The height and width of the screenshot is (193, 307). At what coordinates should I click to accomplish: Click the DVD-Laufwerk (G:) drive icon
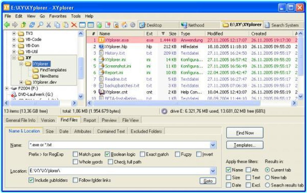[14, 95]
